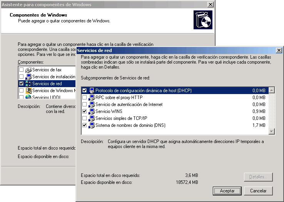Close the Asistente para componentes de Windows

tap(210, 4)
